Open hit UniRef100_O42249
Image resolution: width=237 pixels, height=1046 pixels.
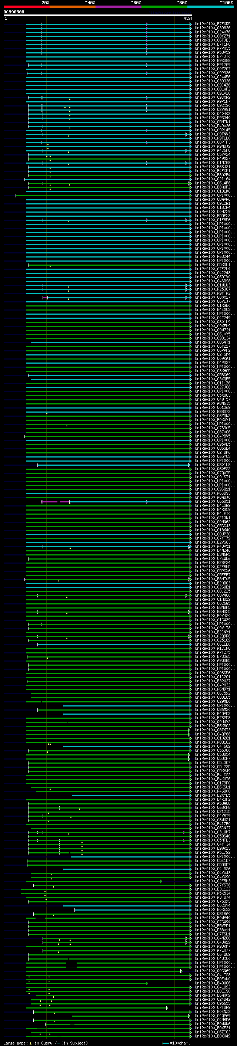pyautogui.click(x=213, y=318)
